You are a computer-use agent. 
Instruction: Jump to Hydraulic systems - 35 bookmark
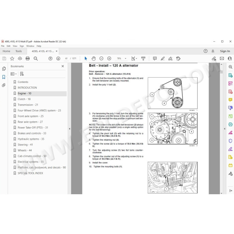(31, 139)
